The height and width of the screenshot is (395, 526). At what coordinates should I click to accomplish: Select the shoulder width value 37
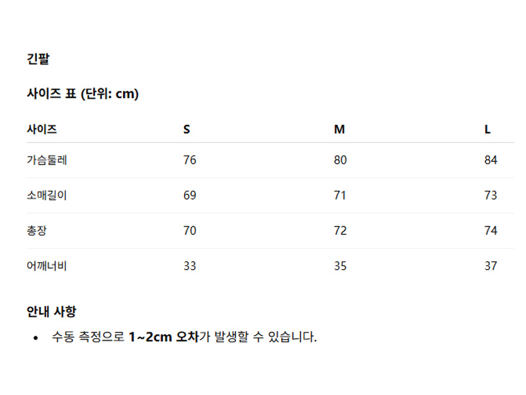tap(490, 266)
